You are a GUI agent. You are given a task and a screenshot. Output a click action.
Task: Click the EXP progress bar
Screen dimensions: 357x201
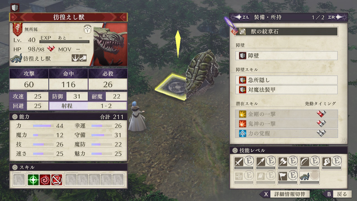click(x=64, y=42)
